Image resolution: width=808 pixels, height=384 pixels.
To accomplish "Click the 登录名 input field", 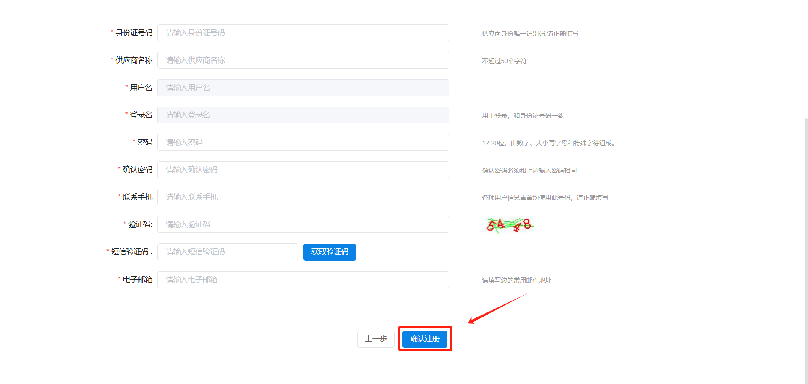I will pyautogui.click(x=303, y=115).
